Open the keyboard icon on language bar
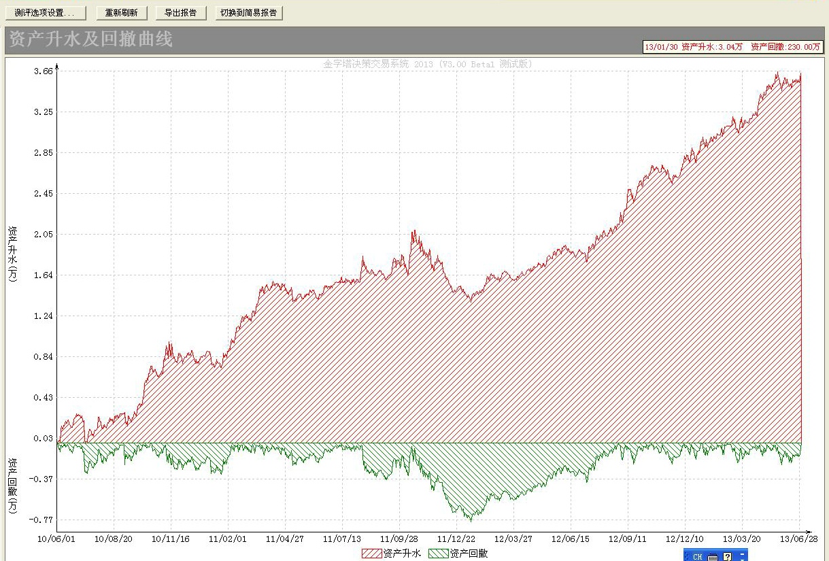 [713, 557]
